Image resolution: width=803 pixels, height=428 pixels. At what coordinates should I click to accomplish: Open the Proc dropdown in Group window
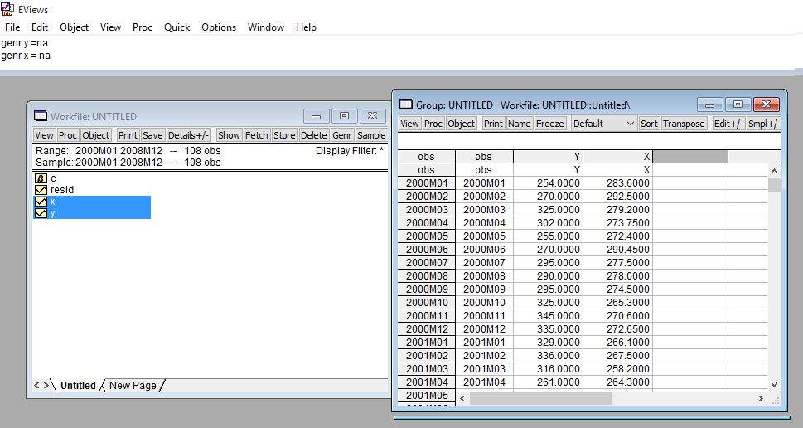[433, 124]
